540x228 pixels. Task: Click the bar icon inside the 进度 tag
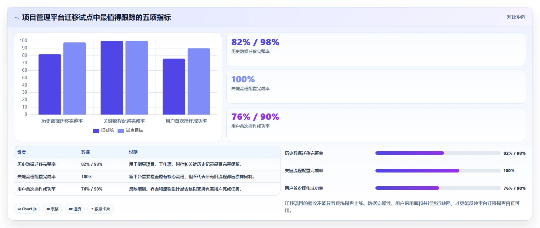coord(70,209)
